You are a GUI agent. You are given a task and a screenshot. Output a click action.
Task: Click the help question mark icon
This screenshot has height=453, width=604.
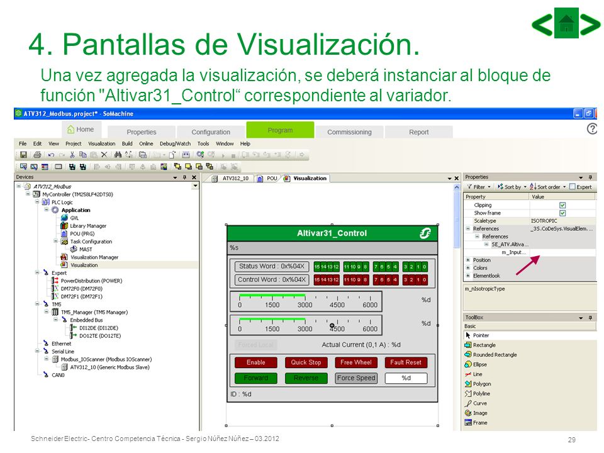point(592,129)
